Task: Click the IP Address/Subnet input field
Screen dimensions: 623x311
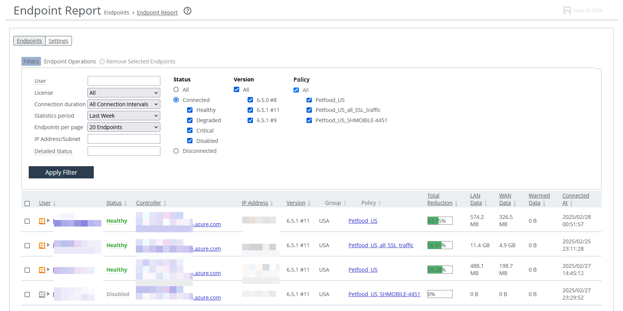Action: pos(124,139)
